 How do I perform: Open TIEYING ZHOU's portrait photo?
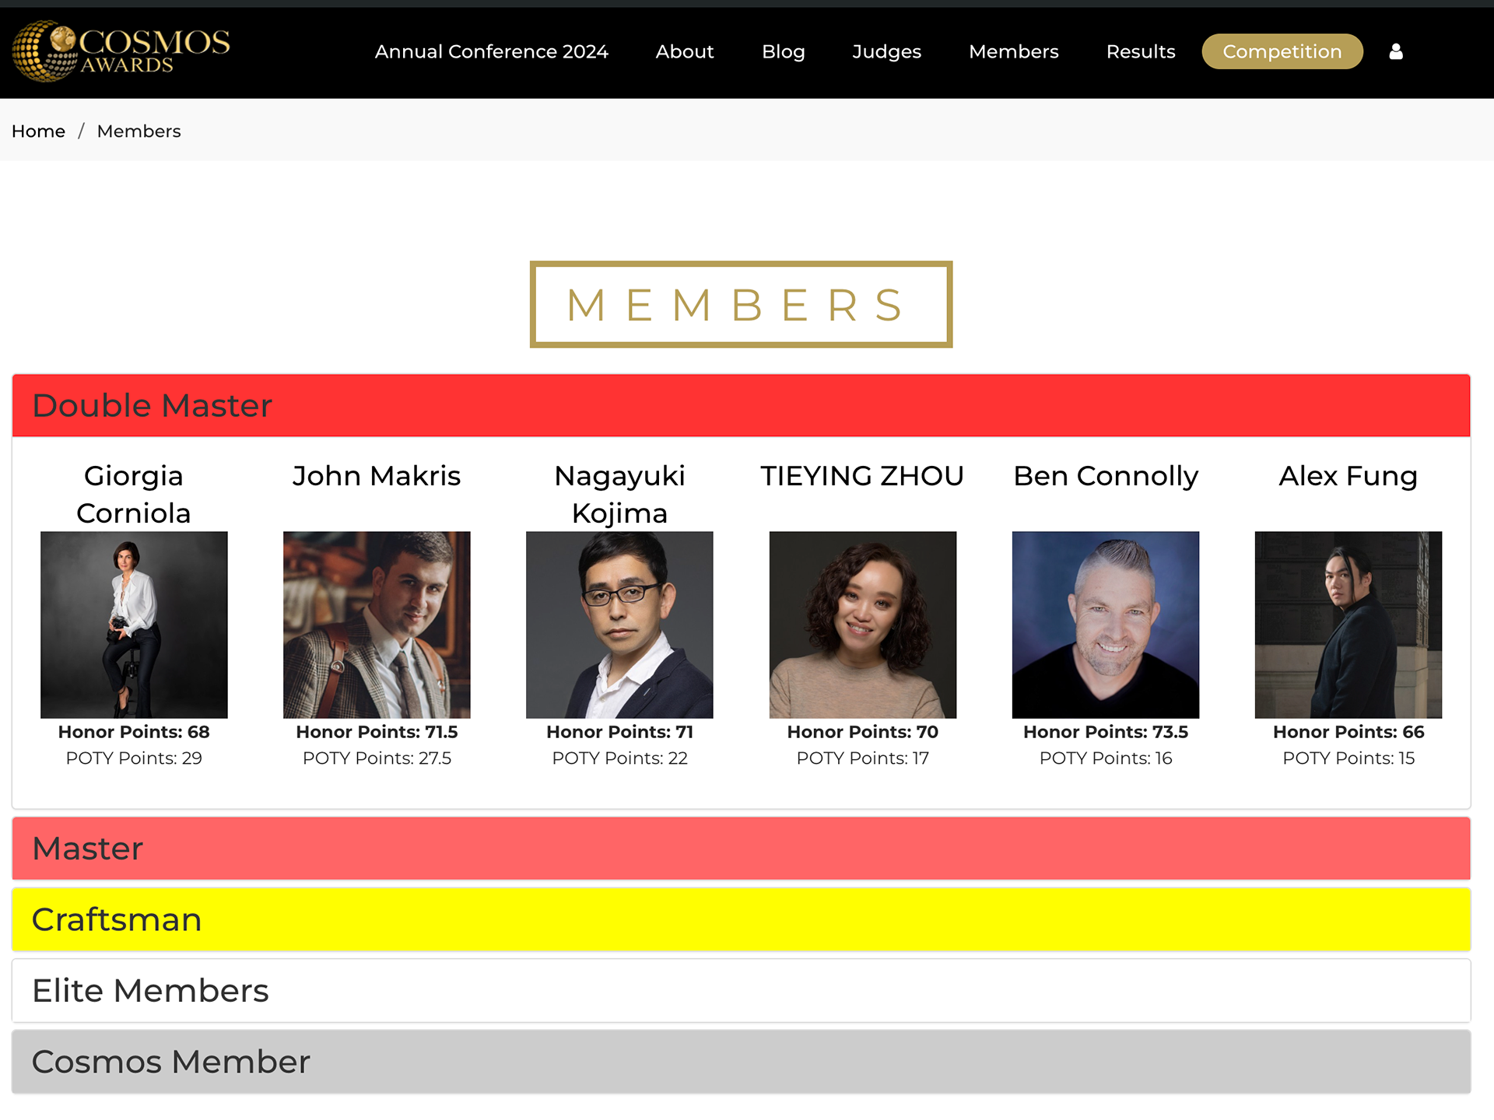[x=863, y=625]
